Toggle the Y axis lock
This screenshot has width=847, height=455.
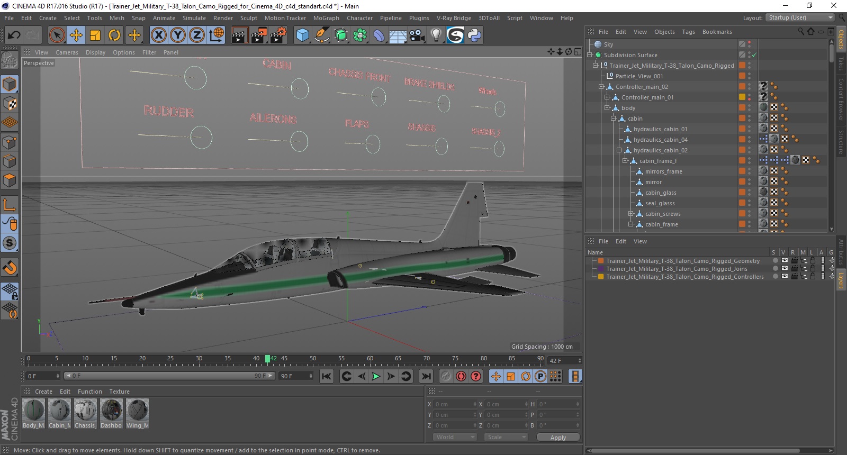[178, 35]
